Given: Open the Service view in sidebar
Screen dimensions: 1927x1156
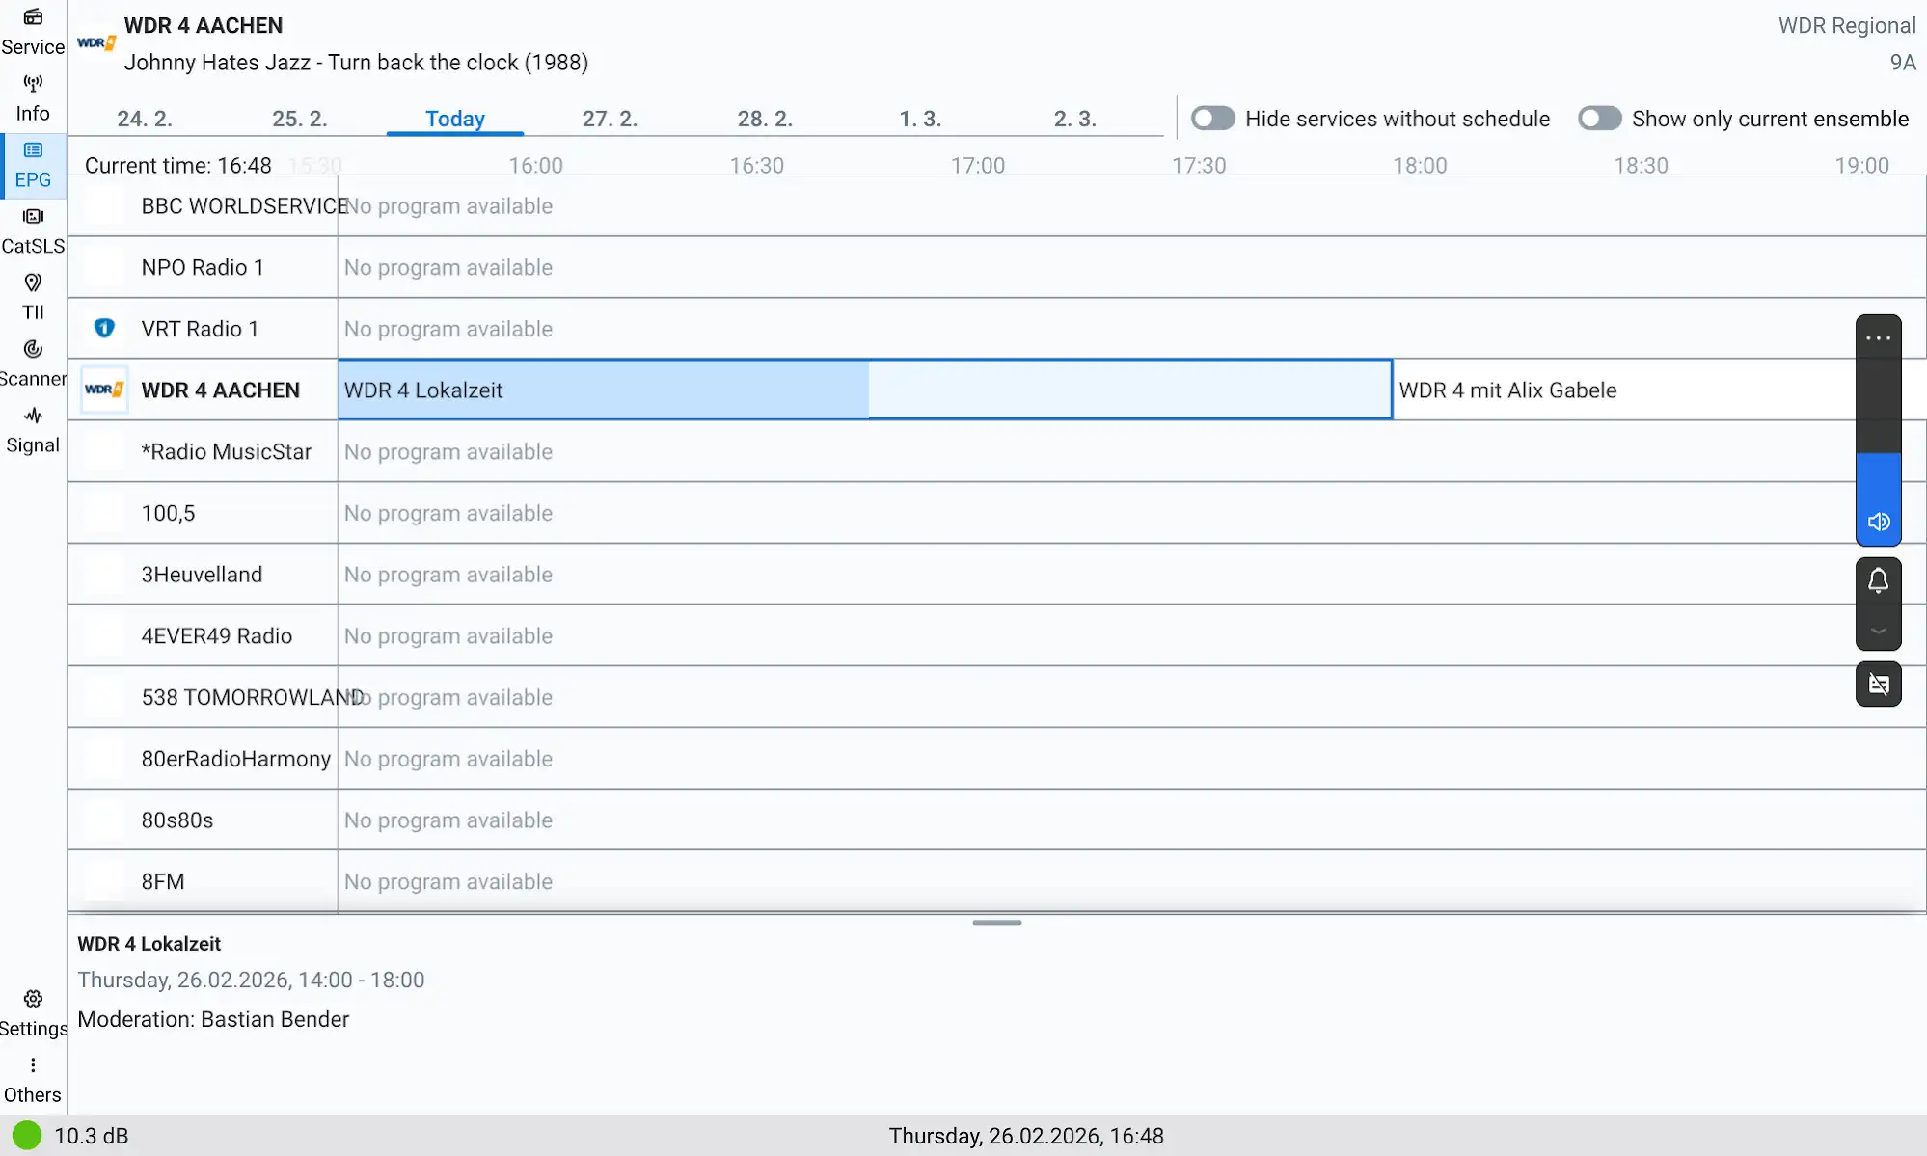Looking at the screenshot, I should click(x=33, y=31).
